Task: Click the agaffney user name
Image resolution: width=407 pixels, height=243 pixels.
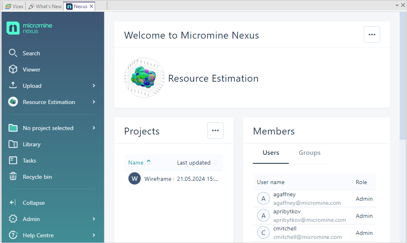Action: pos(284,194)
